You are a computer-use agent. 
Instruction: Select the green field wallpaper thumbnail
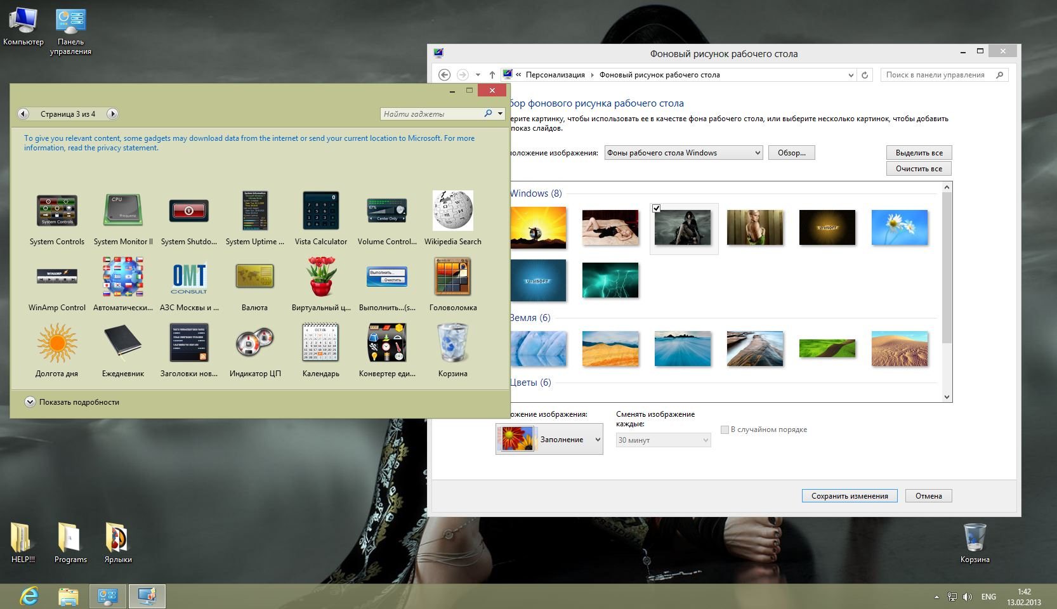coord(827,349)
